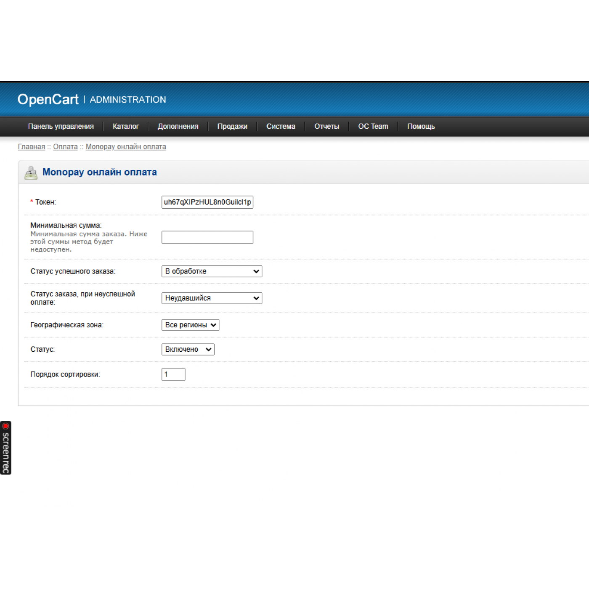This screenshot has width=589, height=589.
Task: Click the Минимальная сумма input field
Action: pyautogui.click(x=207, y=237)
